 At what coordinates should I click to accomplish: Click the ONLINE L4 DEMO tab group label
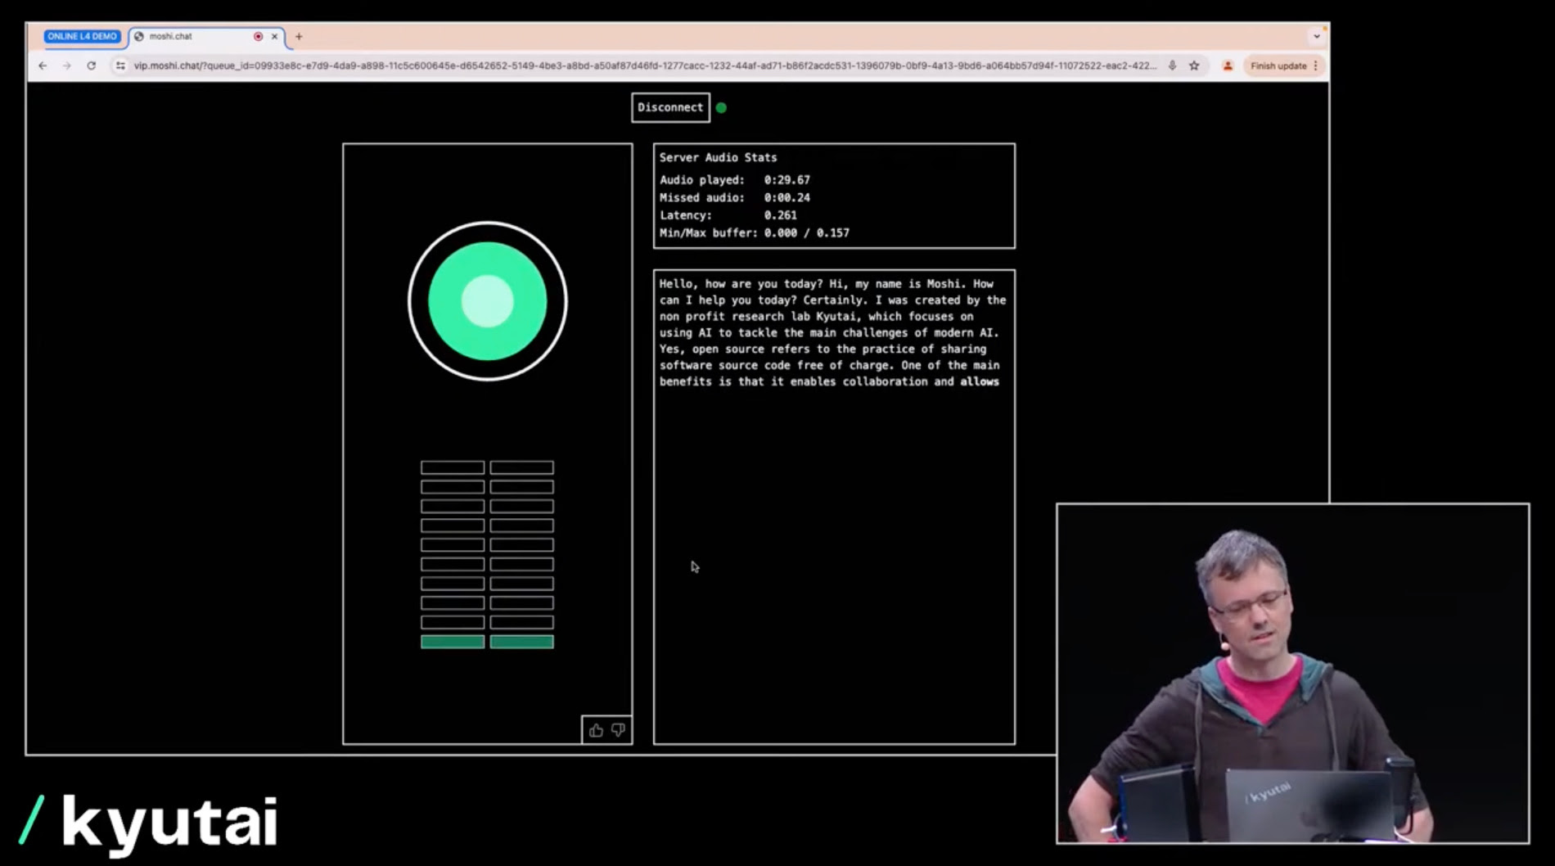click(x=82, y=36)
